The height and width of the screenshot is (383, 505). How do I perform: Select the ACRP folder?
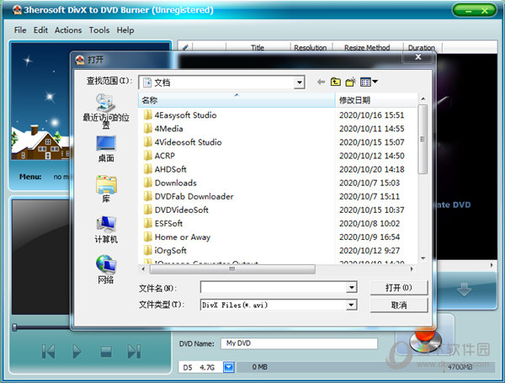click(x=159, y=156)
